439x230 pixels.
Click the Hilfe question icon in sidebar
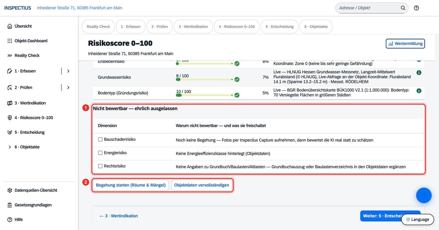click(x=10, y=220)
